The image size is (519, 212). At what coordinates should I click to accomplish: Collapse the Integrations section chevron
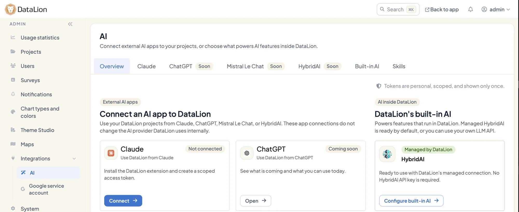click(74, 159)
